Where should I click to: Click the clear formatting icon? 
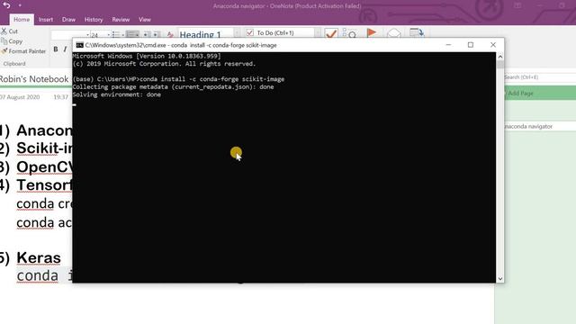pyautogui.click(x=170, y=35)
